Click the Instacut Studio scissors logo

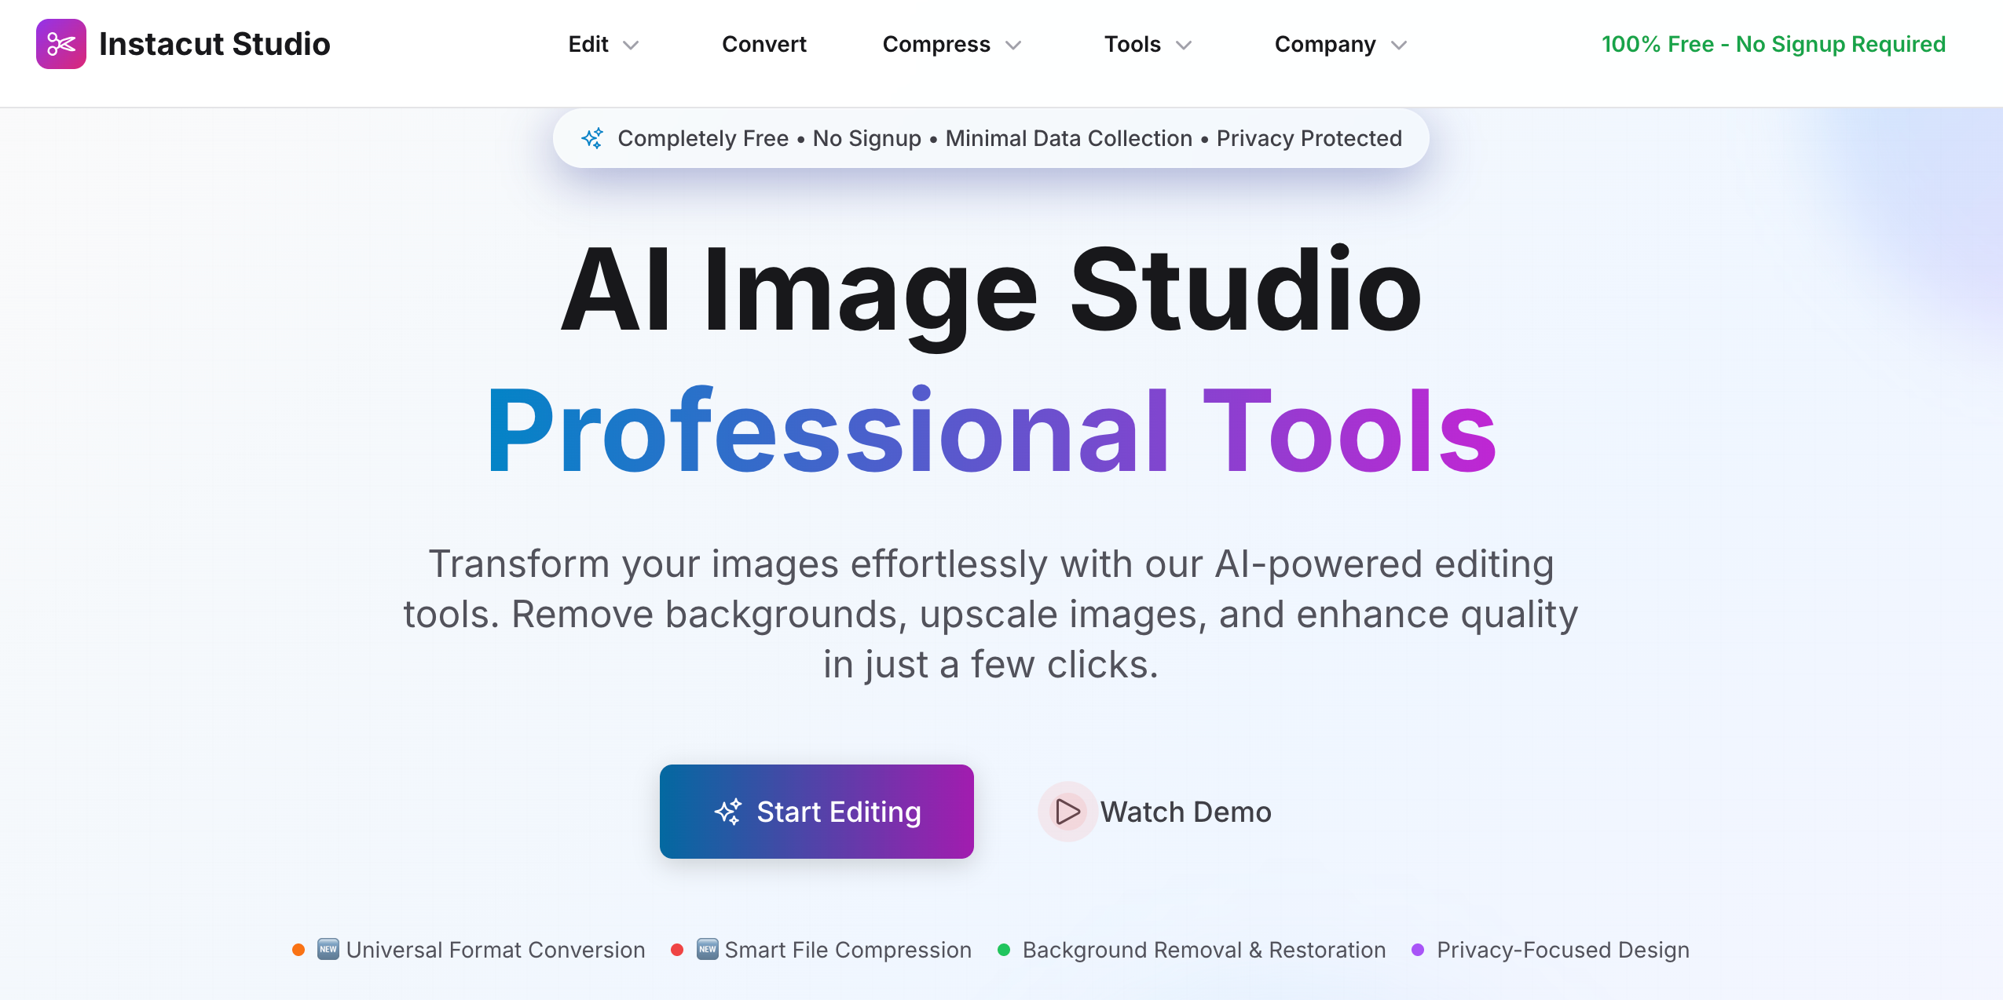(62, 44)
